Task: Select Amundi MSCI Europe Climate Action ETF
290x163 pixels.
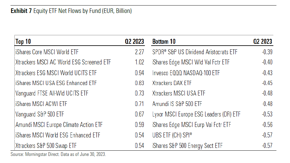Action: click(59, 125)
